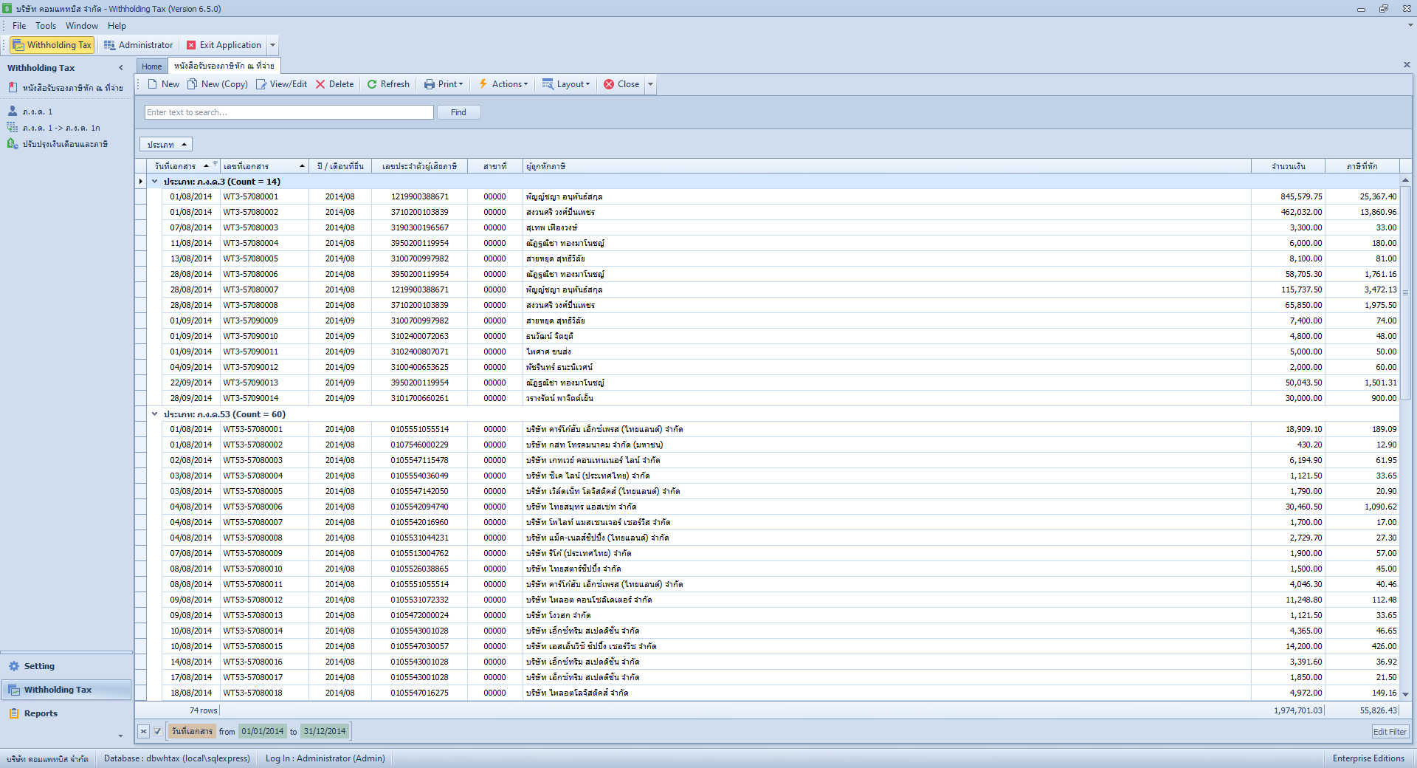Open the File menu

point(19,26)
